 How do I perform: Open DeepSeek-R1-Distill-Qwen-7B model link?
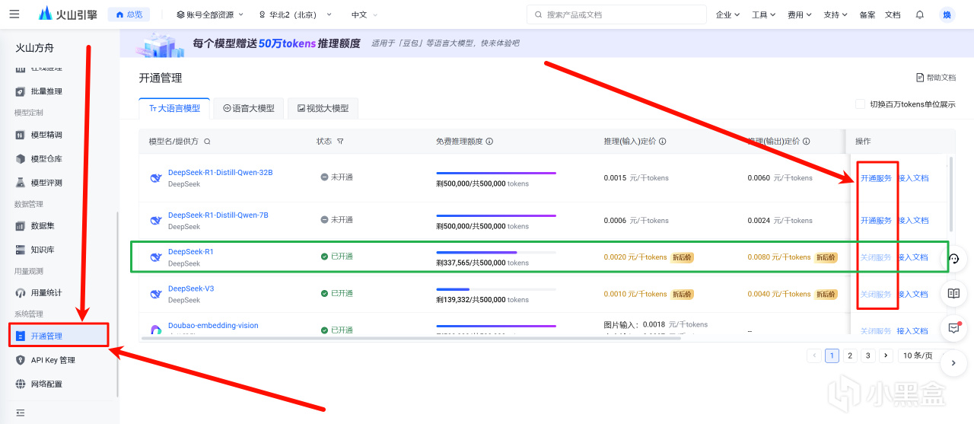click(x=218, y=215)
